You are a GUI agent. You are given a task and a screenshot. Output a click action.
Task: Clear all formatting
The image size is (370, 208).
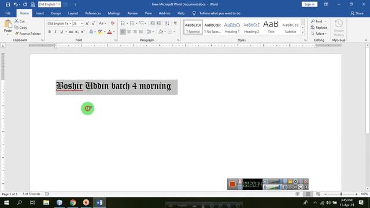[113, 23]
